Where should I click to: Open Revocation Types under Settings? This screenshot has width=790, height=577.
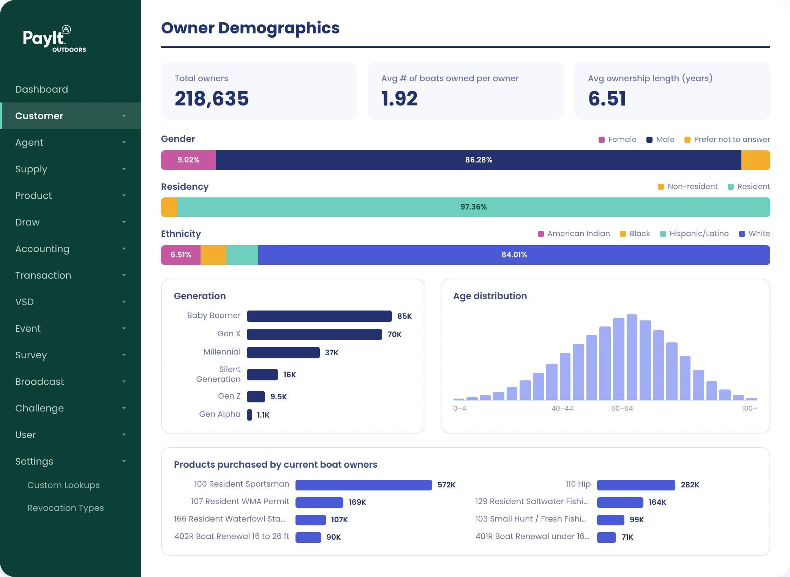[65, 508]
